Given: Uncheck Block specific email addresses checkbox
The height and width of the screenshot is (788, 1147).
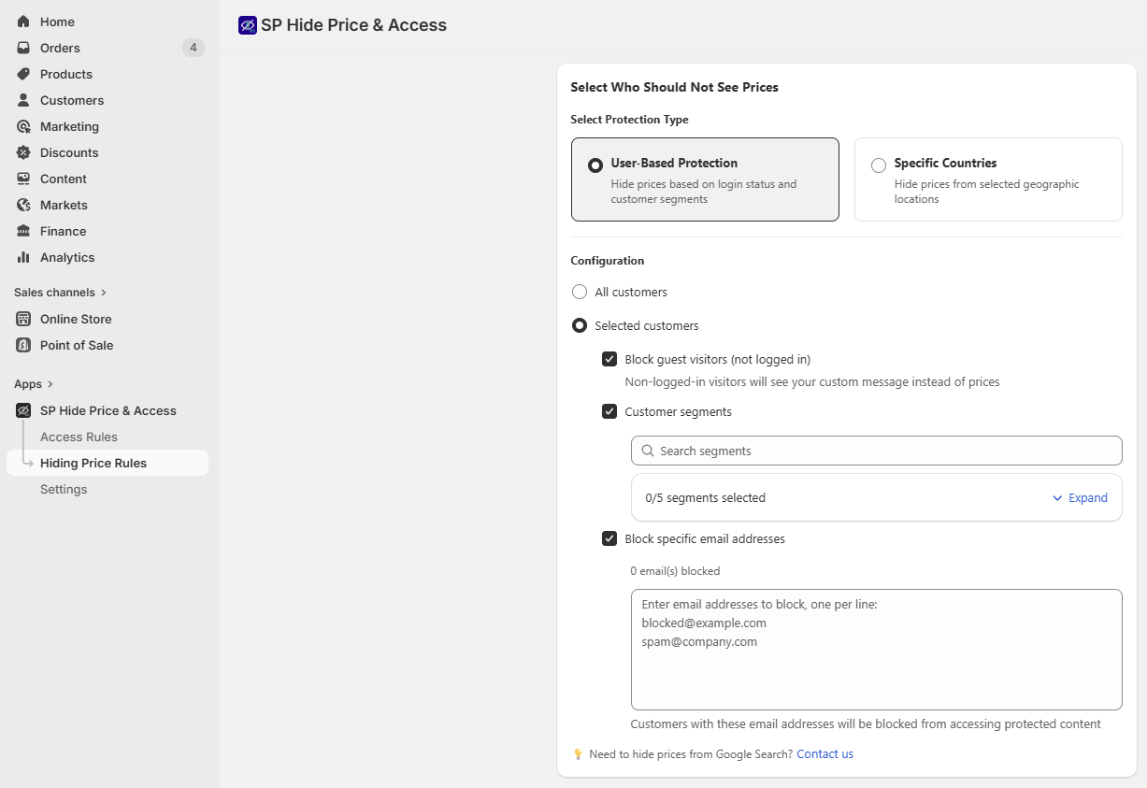Looking at the screenshot, I should coord(609,538).
